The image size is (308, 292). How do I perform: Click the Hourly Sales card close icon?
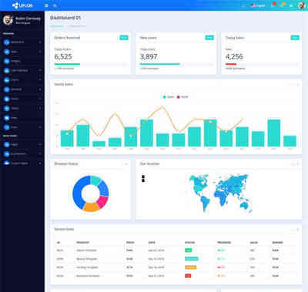[x=298, y=85]
